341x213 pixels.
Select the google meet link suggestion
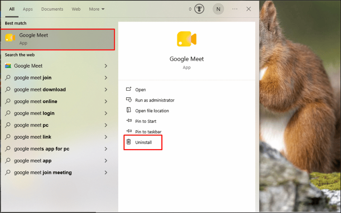tap(57, 137)
